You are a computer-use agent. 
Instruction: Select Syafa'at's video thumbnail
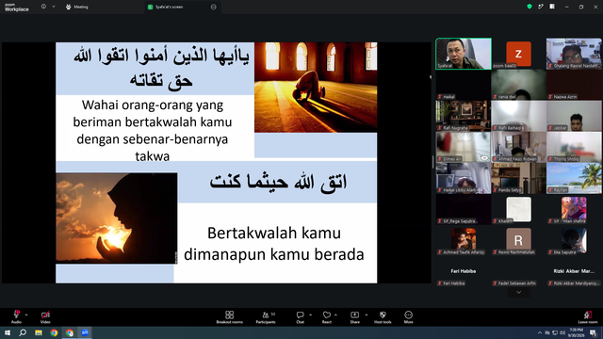pyautogui.click(x=464, y=54)
